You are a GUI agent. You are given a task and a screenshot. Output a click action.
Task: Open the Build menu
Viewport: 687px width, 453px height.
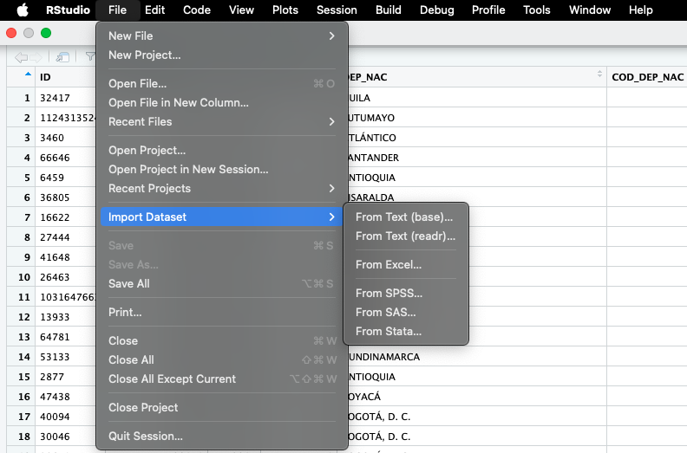389,10
